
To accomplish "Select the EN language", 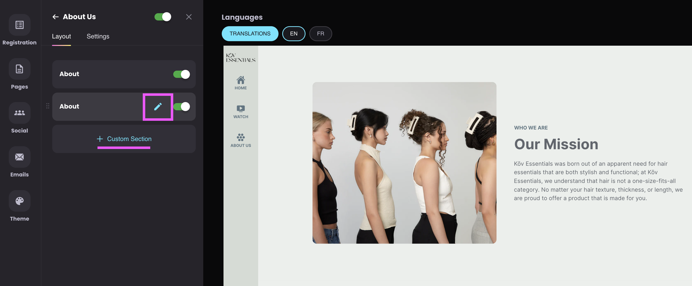I will click(293, 33).
